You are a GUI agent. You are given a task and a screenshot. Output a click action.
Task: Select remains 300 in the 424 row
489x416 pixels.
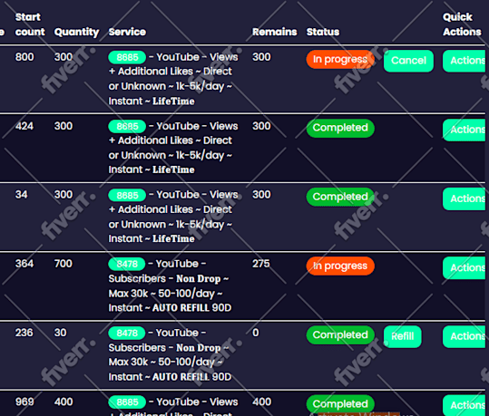[x=261, y=126]
